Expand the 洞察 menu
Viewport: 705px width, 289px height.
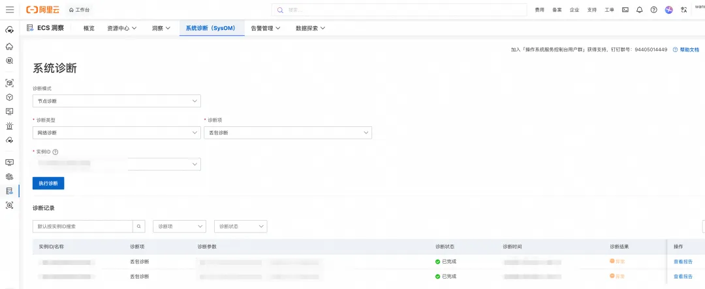(x=161, y=28)
